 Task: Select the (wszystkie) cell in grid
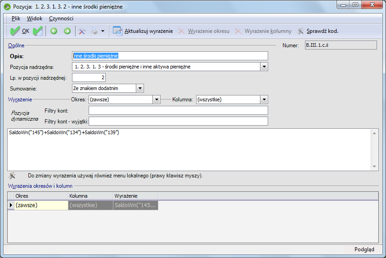click(90, 205)
